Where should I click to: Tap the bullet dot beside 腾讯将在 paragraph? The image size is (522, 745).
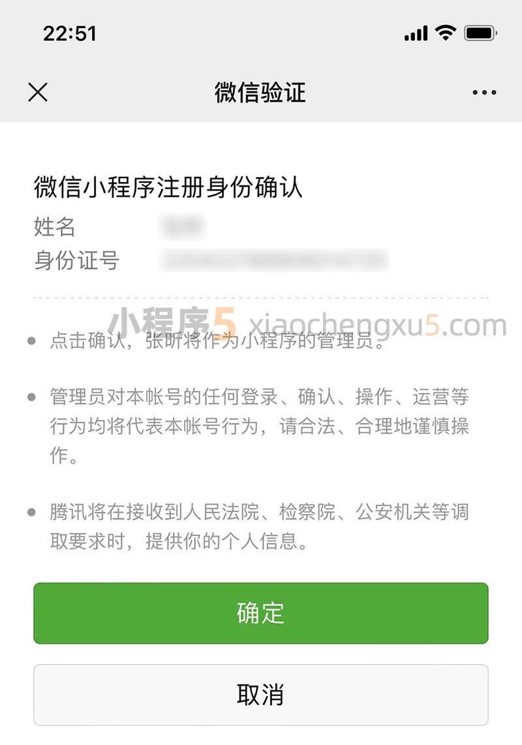[32, 512]
